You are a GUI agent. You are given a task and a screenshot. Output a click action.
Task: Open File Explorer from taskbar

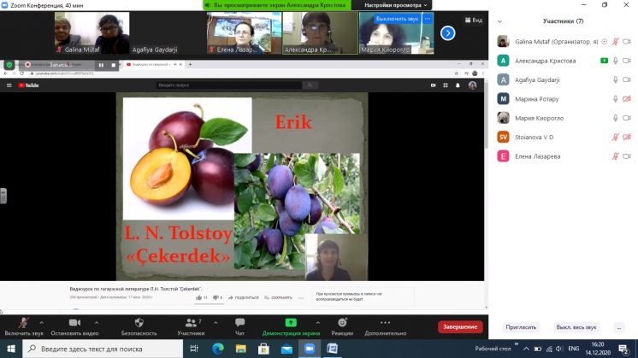pyautogui.click(x=241, y=349)
